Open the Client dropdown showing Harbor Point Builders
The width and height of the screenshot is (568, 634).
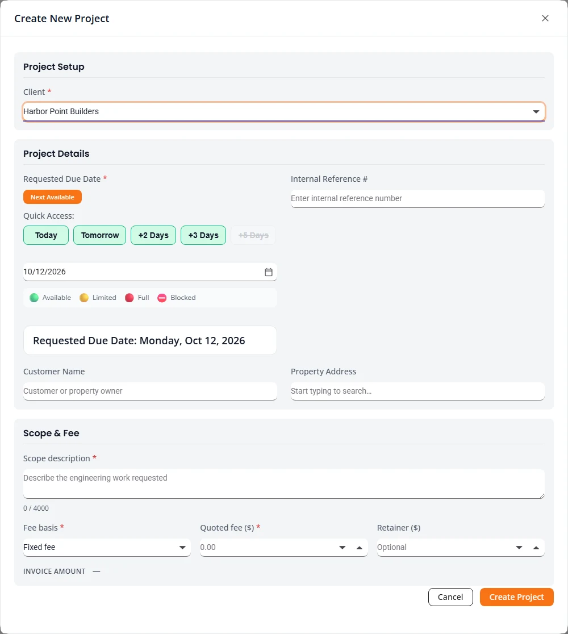284,111
